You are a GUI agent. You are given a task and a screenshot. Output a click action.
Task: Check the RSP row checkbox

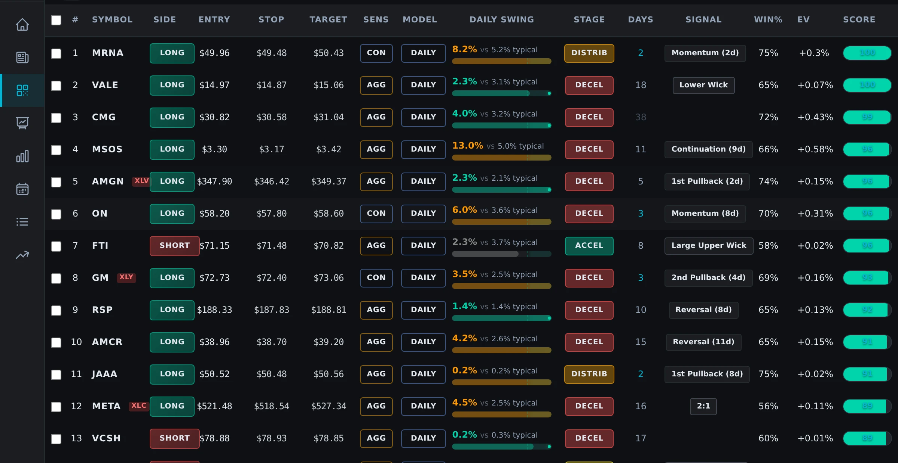point(56,310)
